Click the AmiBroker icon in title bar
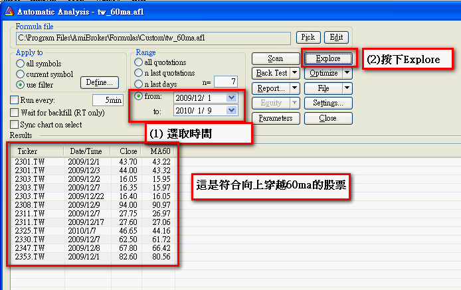 pyautogui.click(x=9, y=11)
